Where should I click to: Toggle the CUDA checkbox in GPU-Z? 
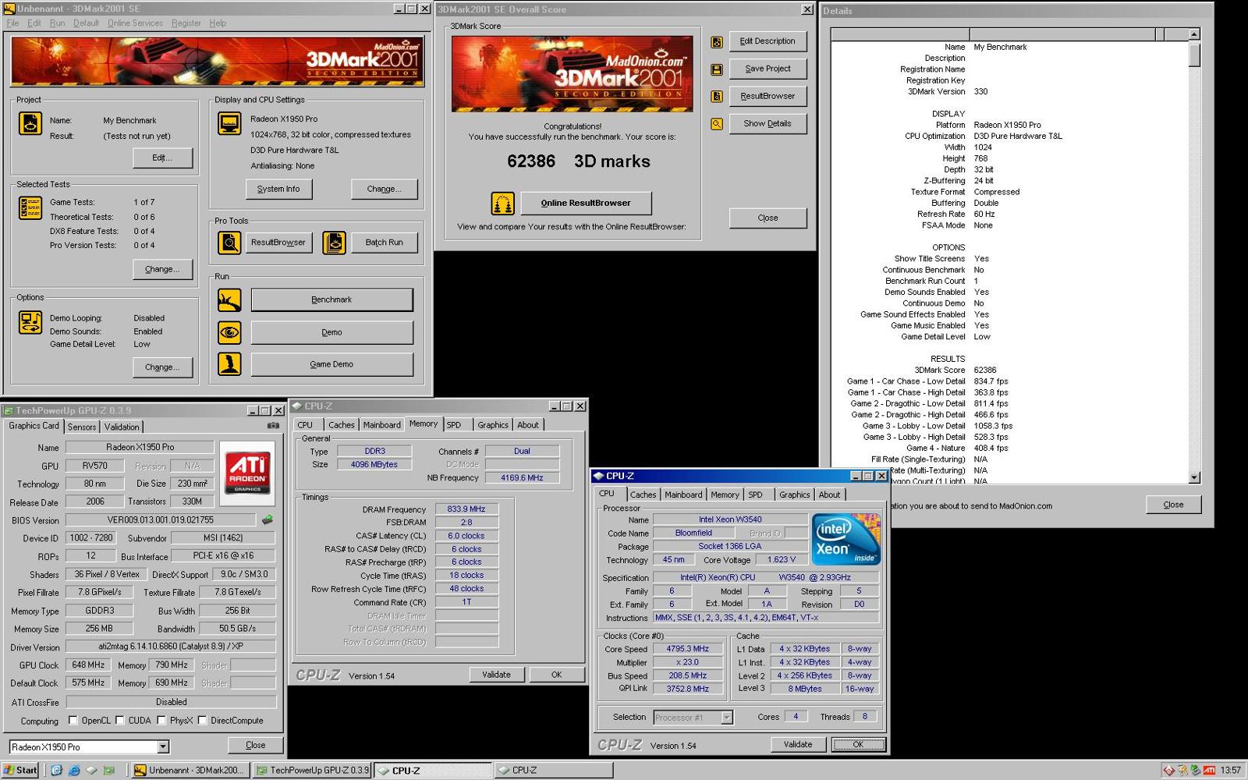120,721
